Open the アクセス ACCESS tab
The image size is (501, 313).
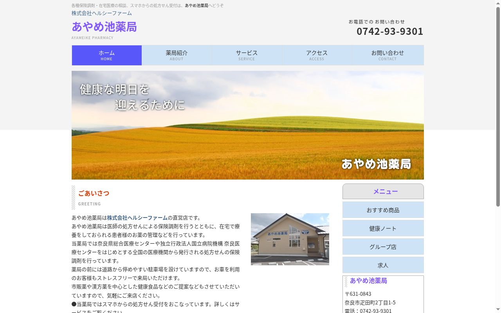point(317,55)
